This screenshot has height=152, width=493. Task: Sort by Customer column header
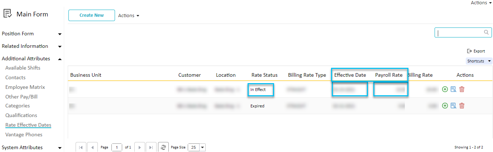tap(190, 75)
